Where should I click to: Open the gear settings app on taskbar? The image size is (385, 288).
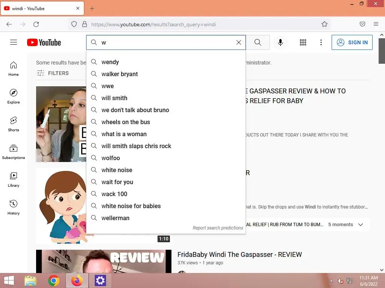100,280
